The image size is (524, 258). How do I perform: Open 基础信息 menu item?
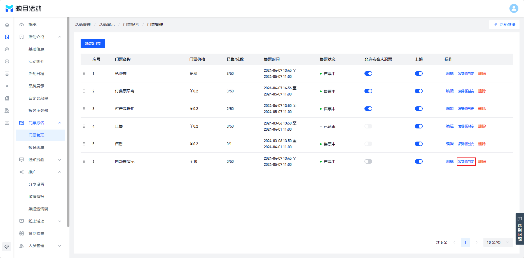coord(40,49)
